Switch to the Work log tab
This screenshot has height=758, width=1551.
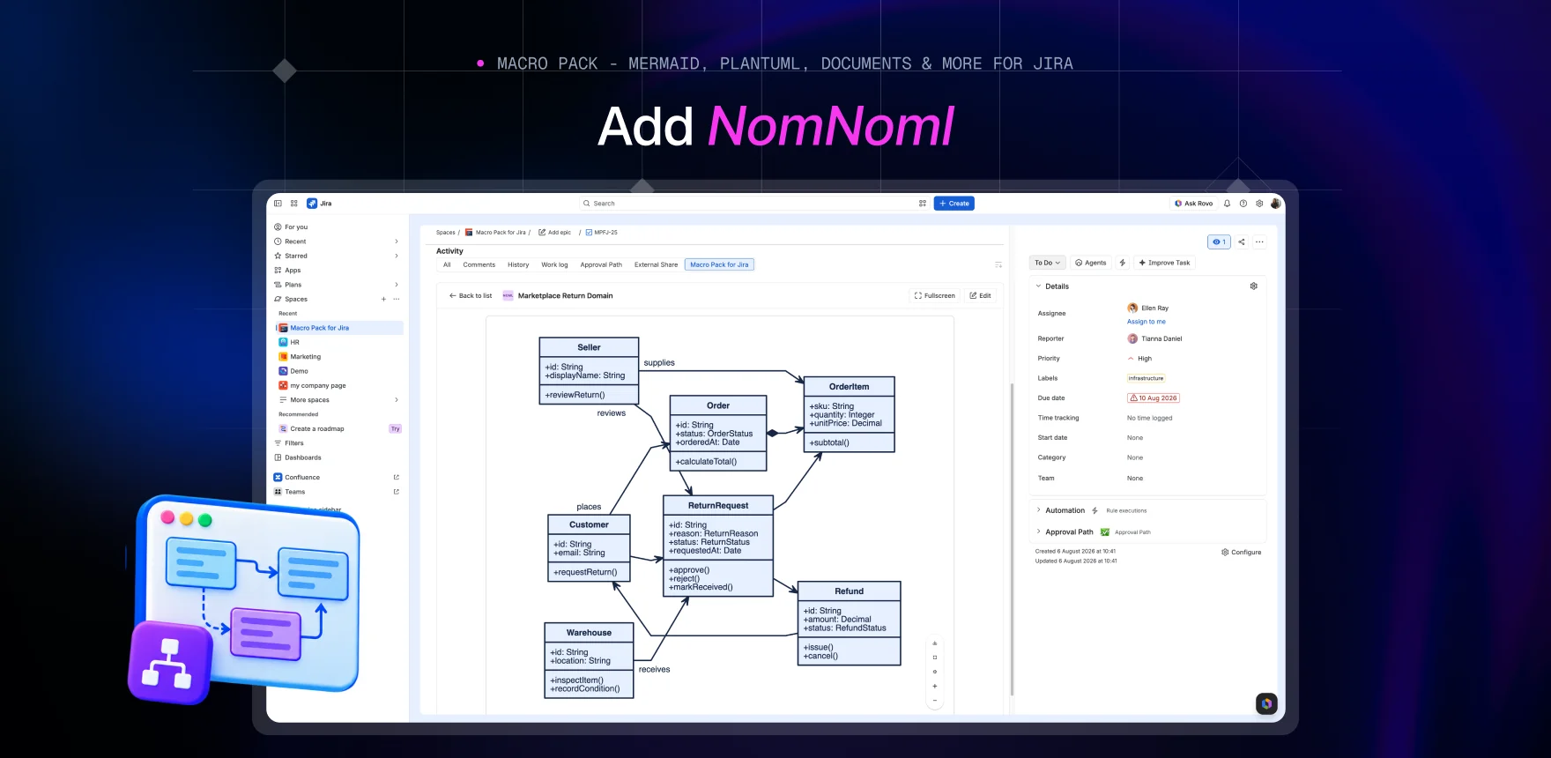[554, 264]
